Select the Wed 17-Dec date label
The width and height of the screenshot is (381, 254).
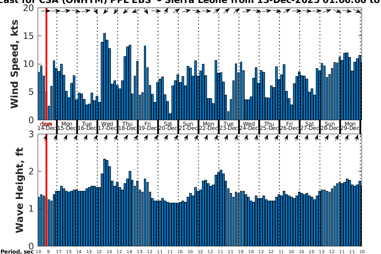coord(108,126)
